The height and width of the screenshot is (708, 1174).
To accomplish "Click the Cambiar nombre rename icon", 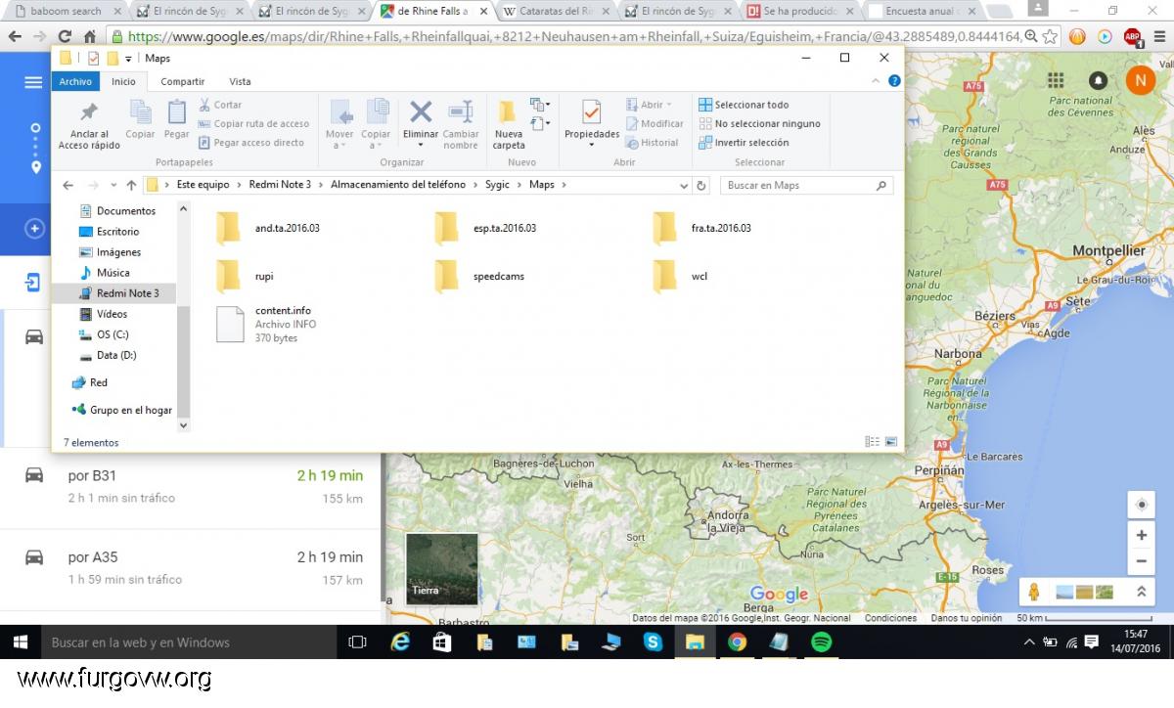I will click(x=461, y=124).
